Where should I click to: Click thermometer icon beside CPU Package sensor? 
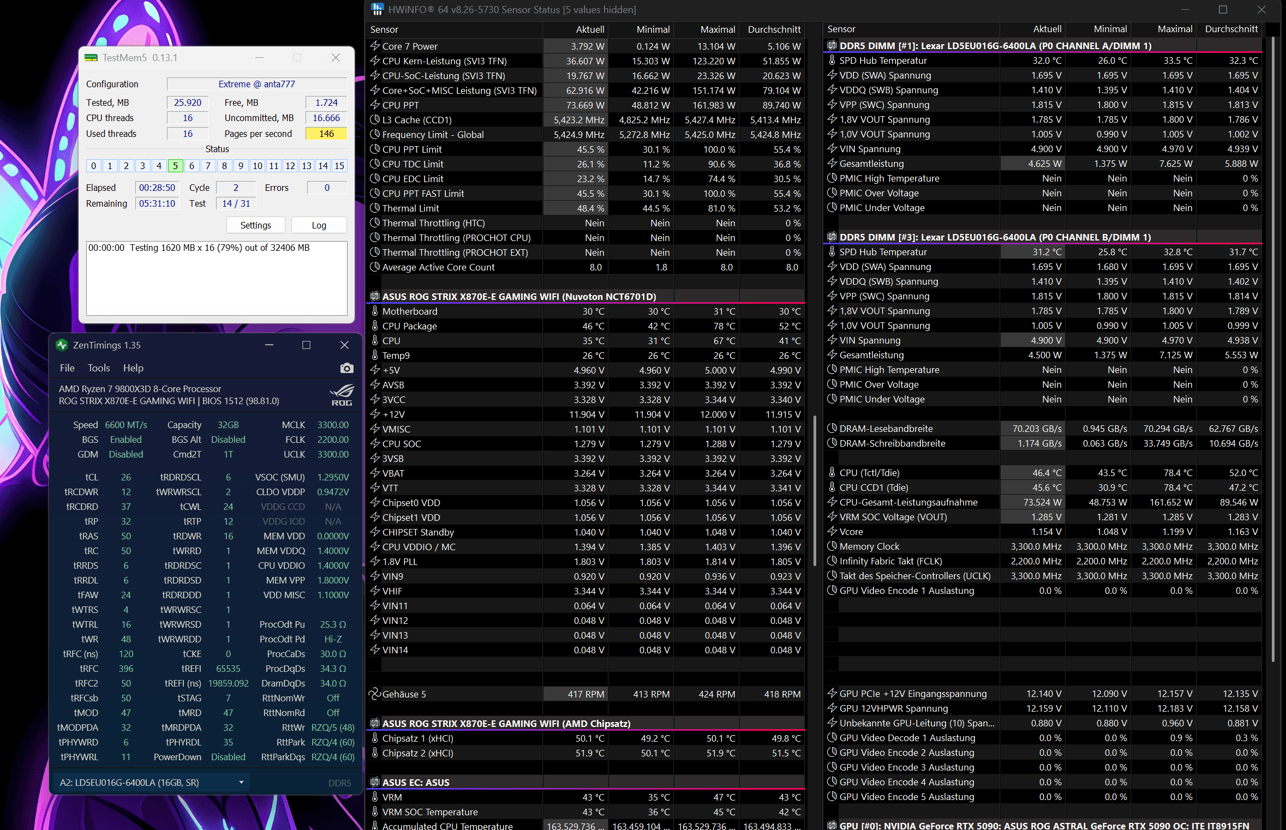coord(375,326)
